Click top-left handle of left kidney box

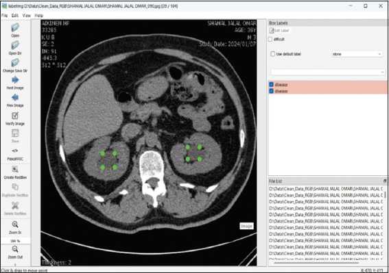coord(103,154)
